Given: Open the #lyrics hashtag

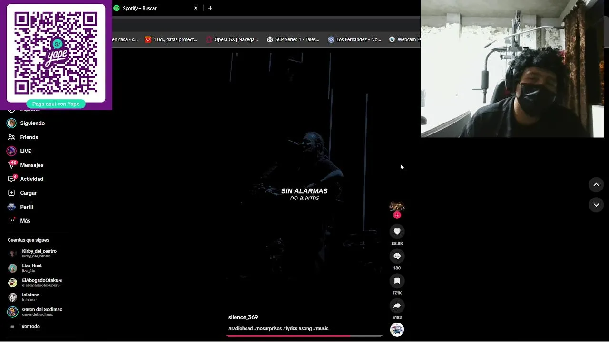Looking at the screenshot, I should tap(290, 329).
